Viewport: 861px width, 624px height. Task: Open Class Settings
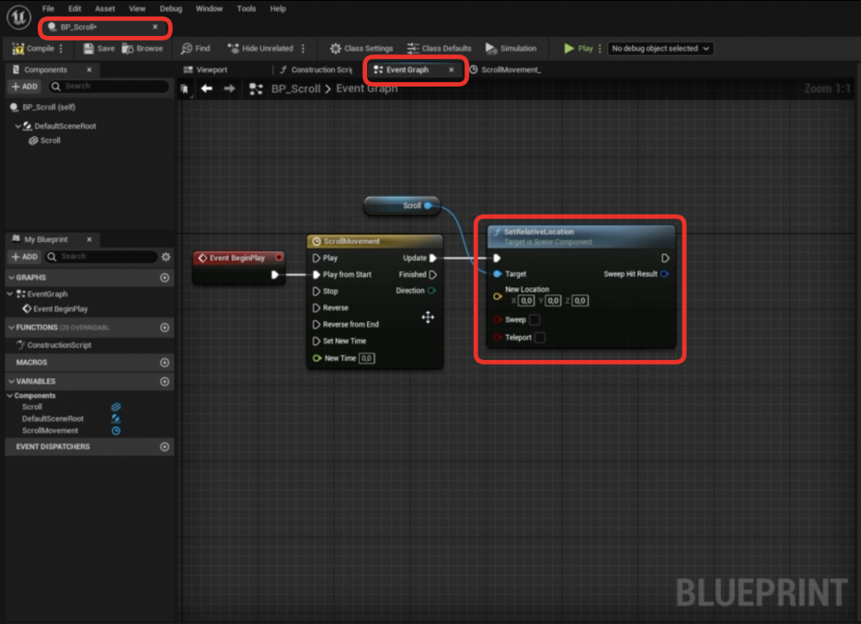point(362,49)
